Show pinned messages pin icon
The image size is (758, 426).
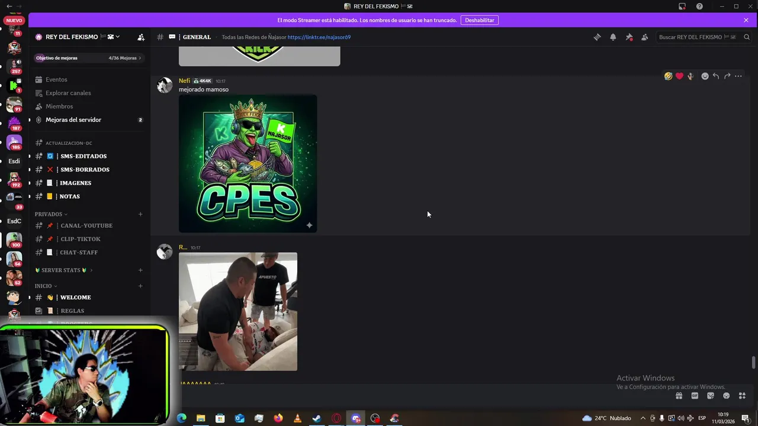pos(629,37)
